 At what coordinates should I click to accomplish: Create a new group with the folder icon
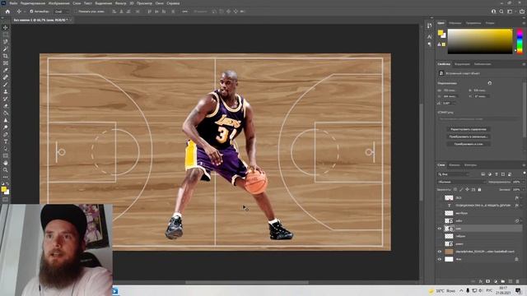[x=503, y=281]
